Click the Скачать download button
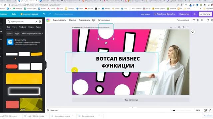213x119 pixels. (x=205, y=14)
